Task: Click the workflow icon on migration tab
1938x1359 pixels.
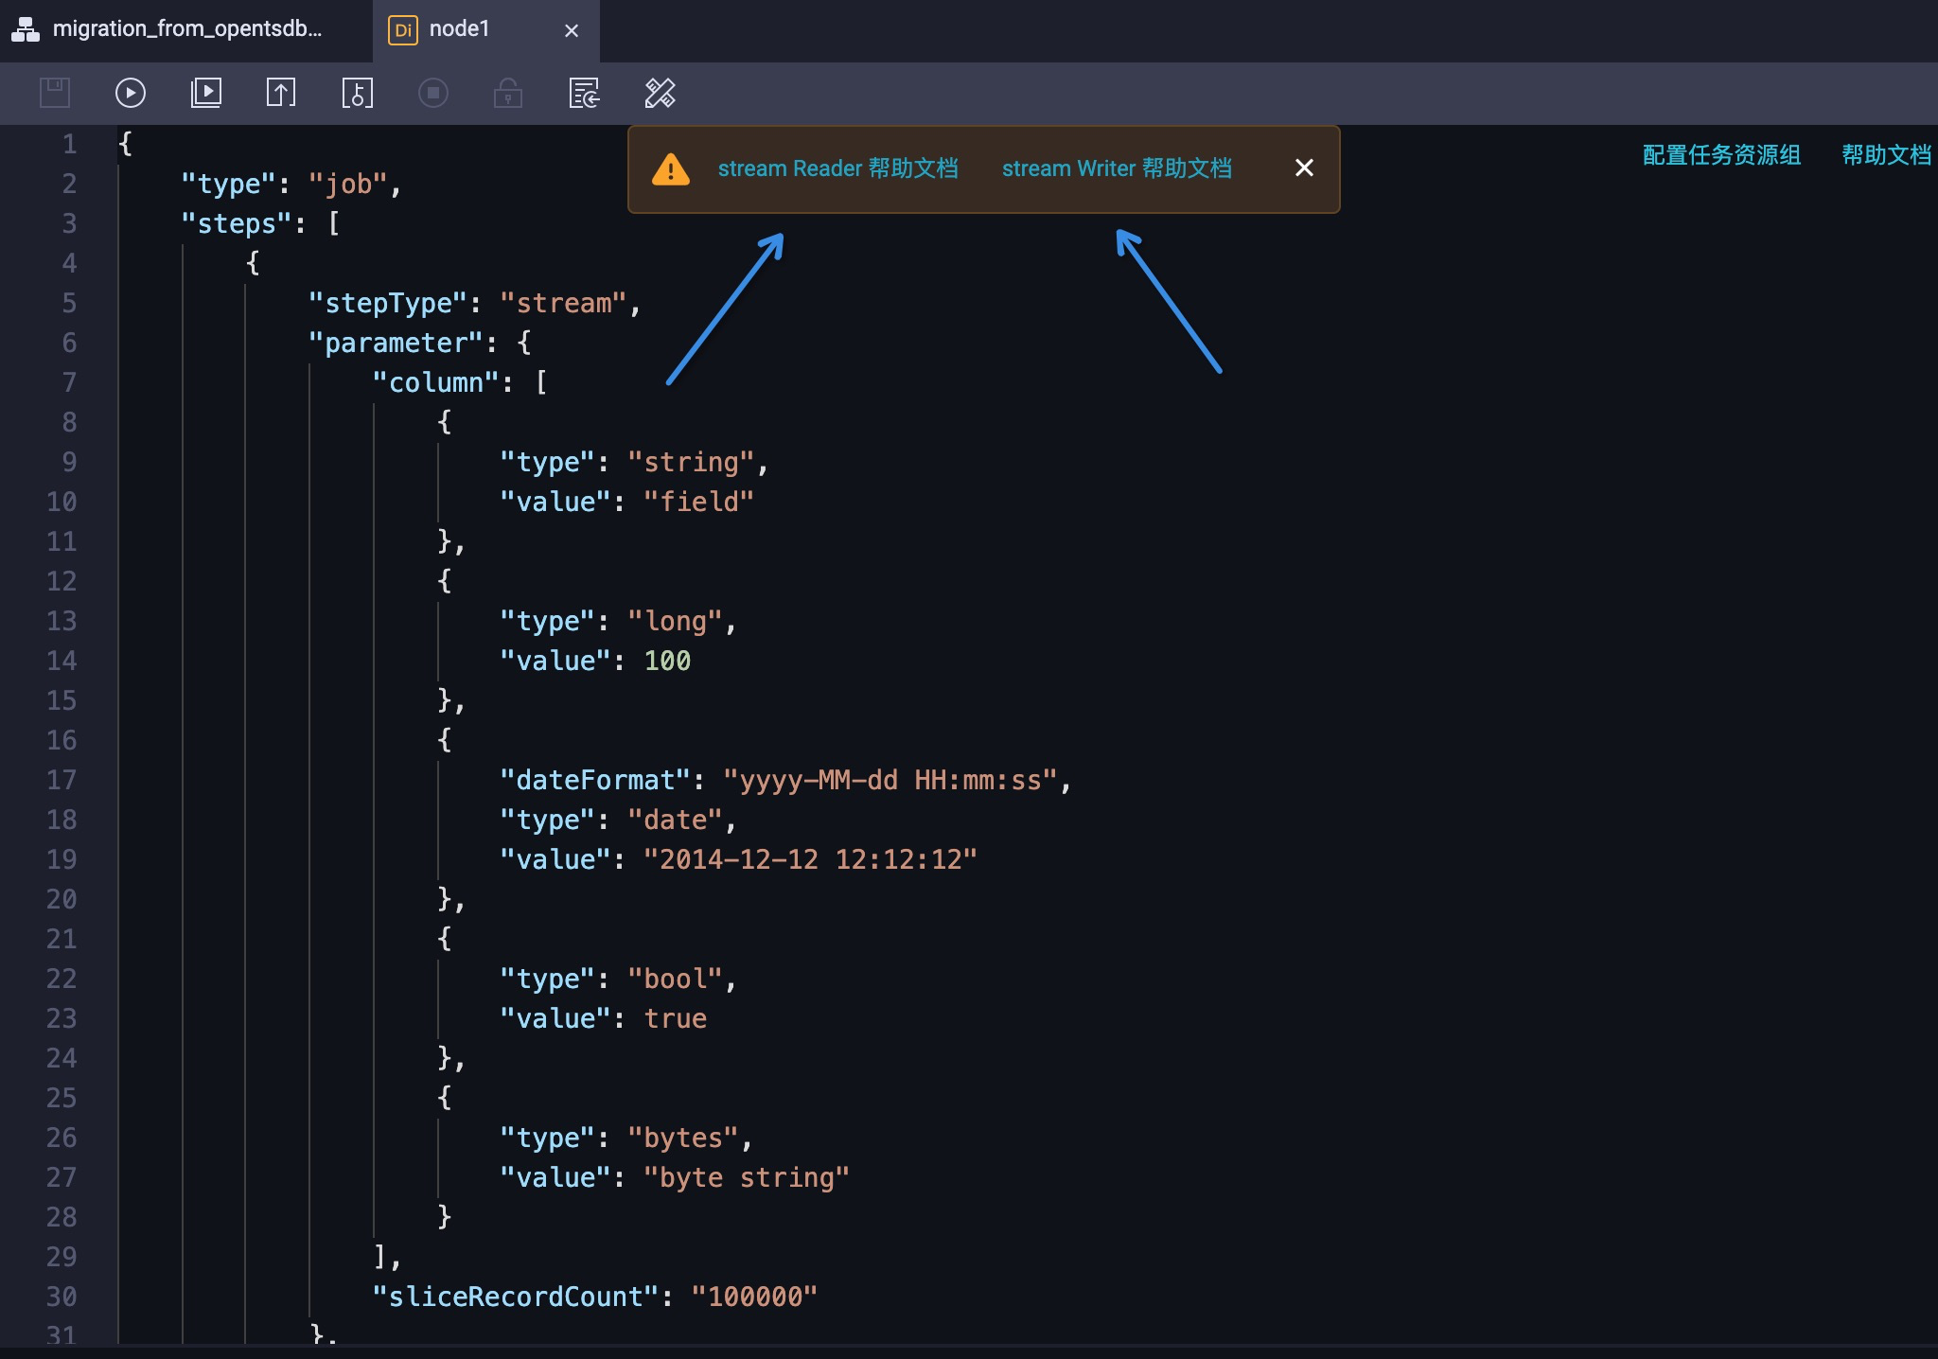Action: tap(26, 29)
